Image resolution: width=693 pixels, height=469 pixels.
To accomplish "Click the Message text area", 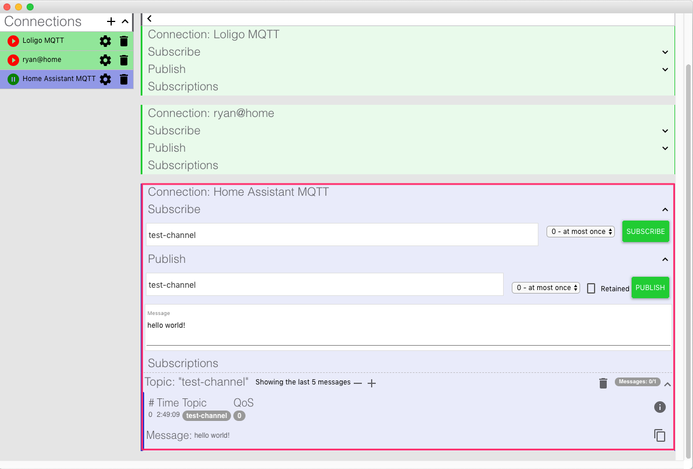I will (408, 327).
